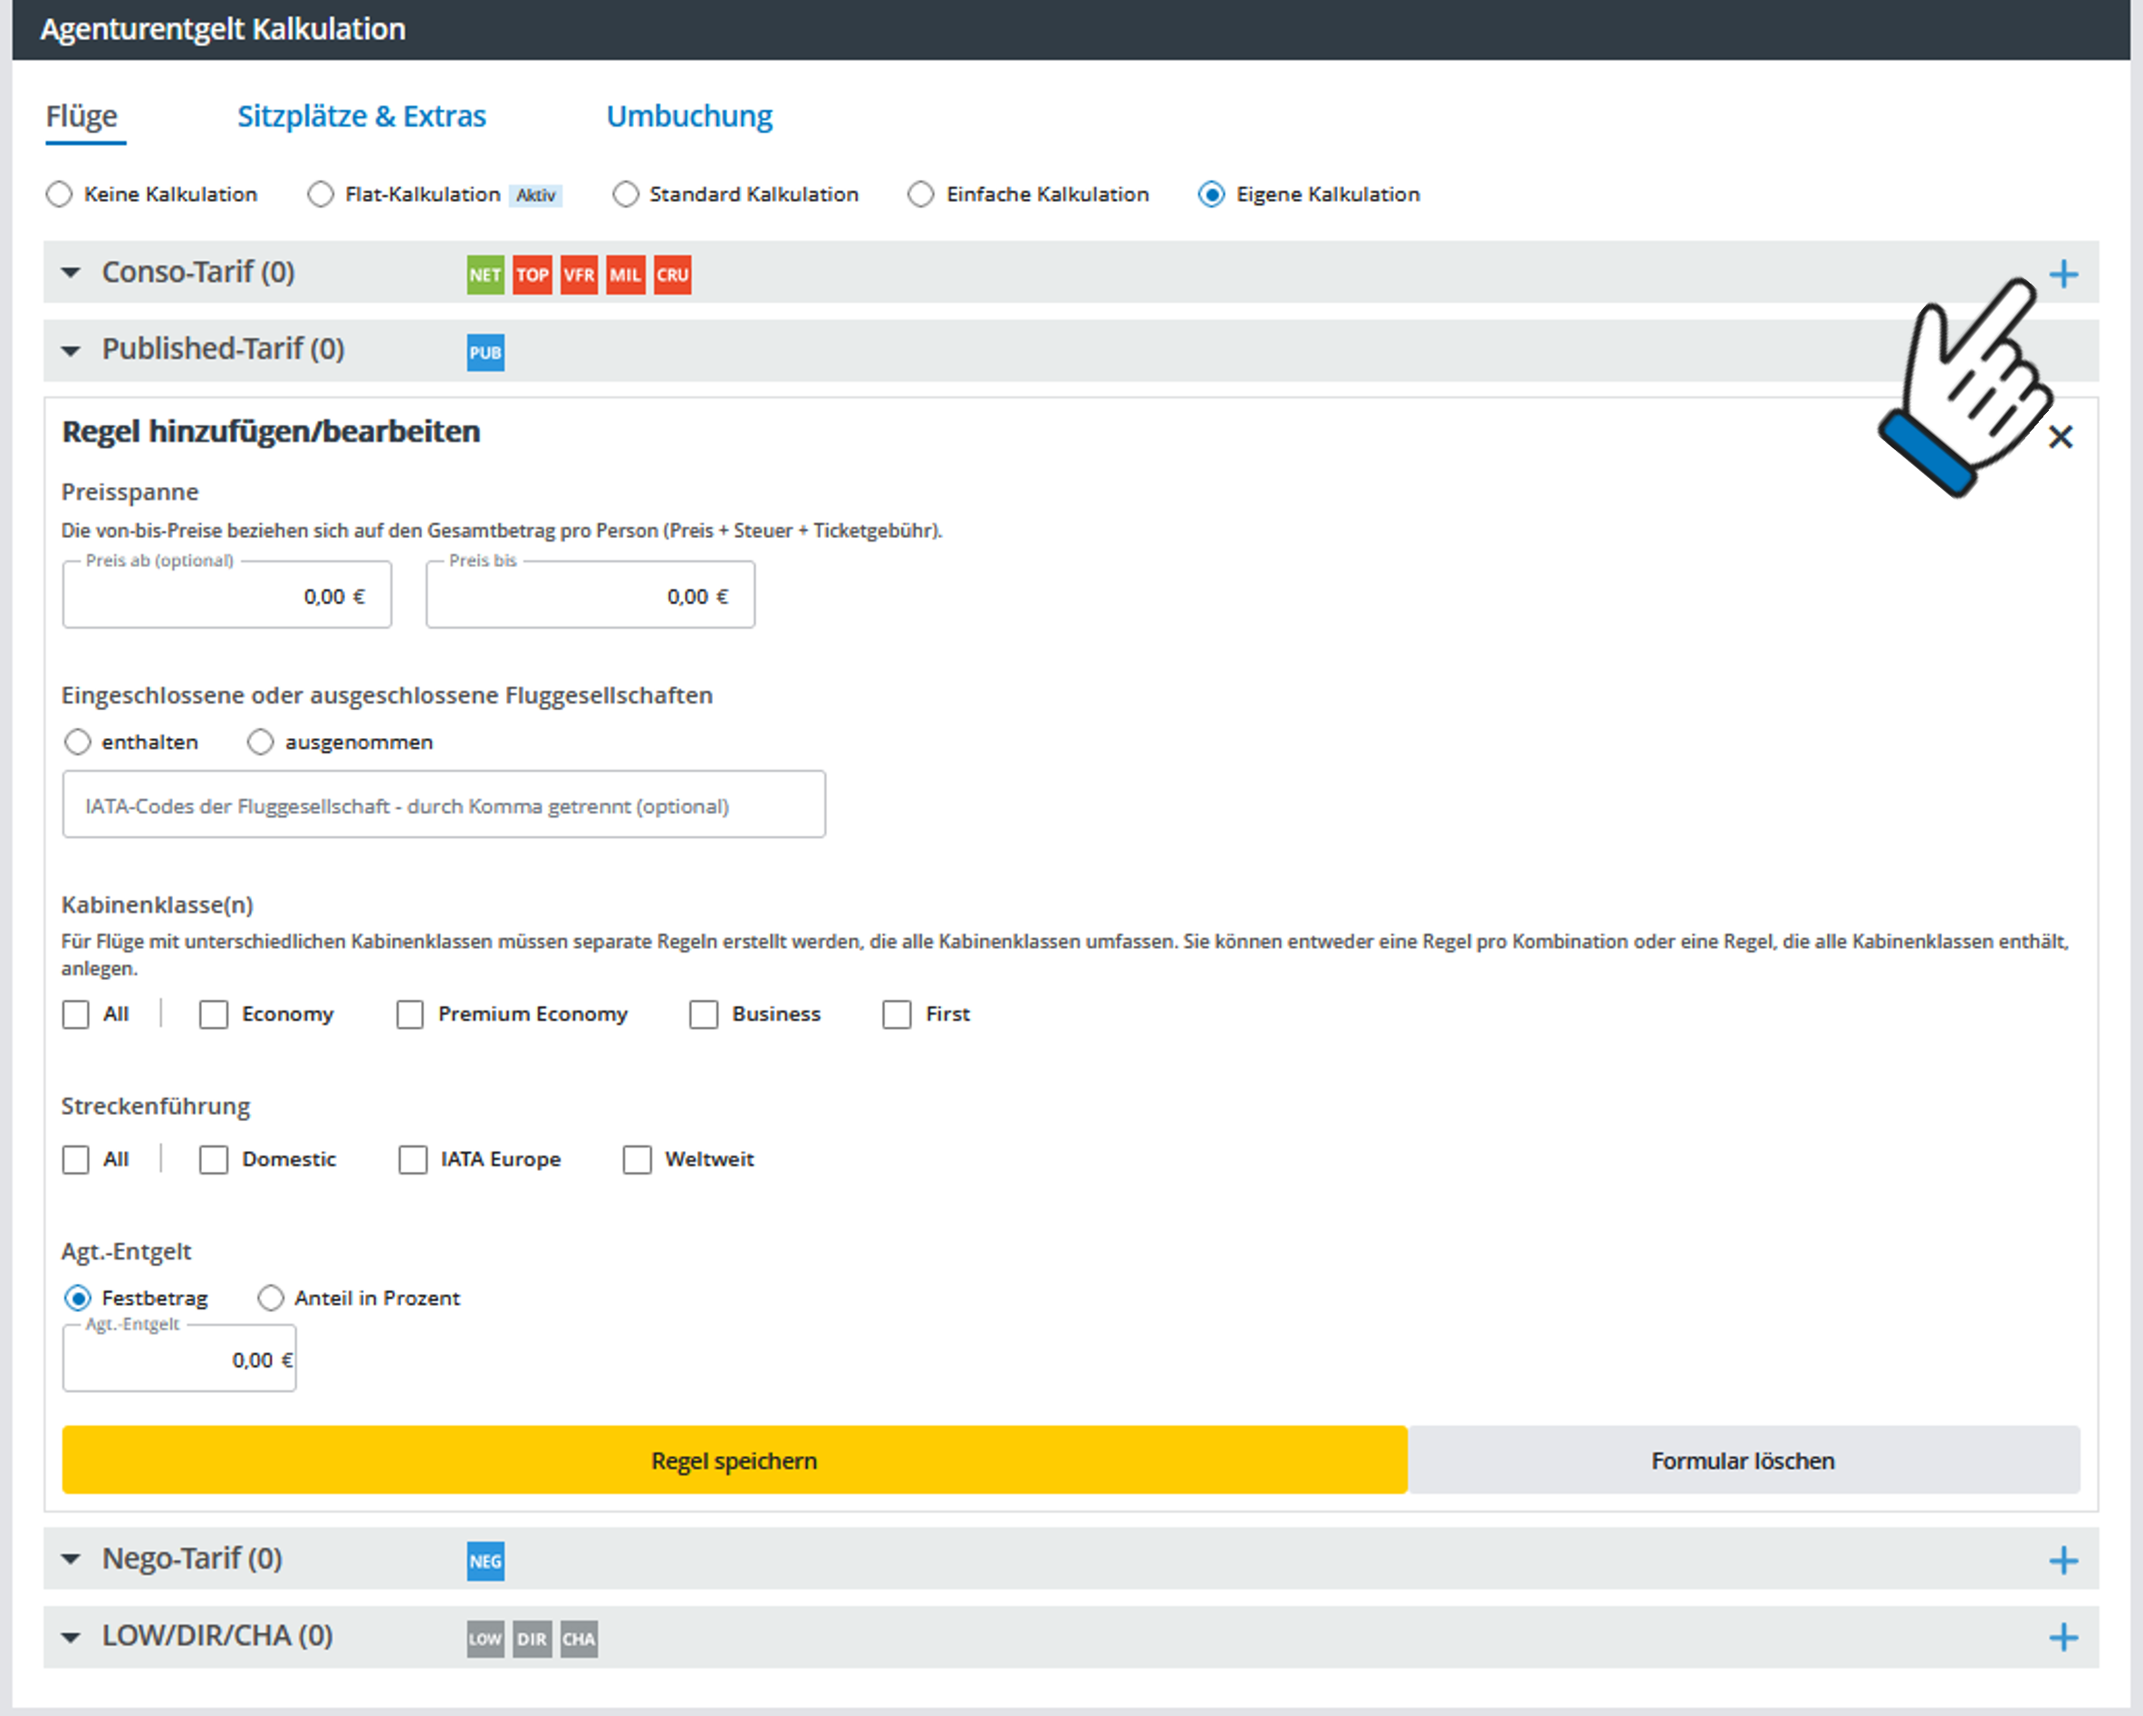The height and width of the screenshot is (1716, 2143).
Task: Click plus icon in LOW/DIR/CHA row
Action: click(2062, 1637)
